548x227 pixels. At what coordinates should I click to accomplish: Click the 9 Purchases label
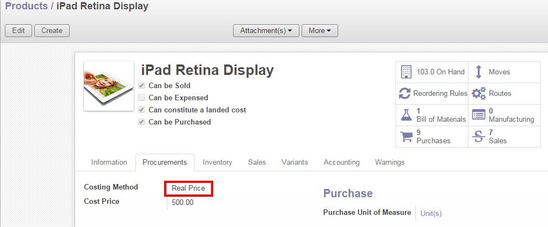click(433, 136)
